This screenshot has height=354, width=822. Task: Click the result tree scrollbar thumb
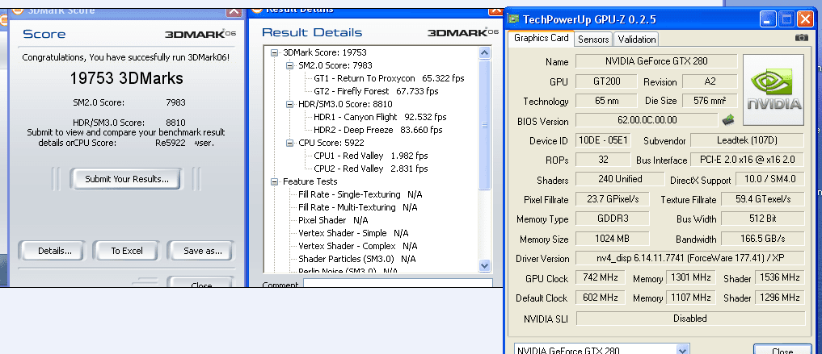click(484, 124)
